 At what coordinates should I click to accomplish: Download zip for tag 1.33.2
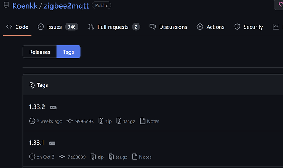pos(105,121)
